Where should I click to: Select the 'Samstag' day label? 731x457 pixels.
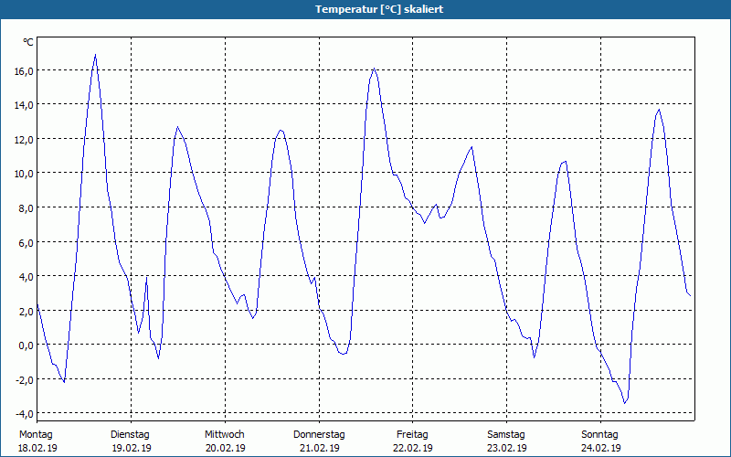tap(506, 435)
